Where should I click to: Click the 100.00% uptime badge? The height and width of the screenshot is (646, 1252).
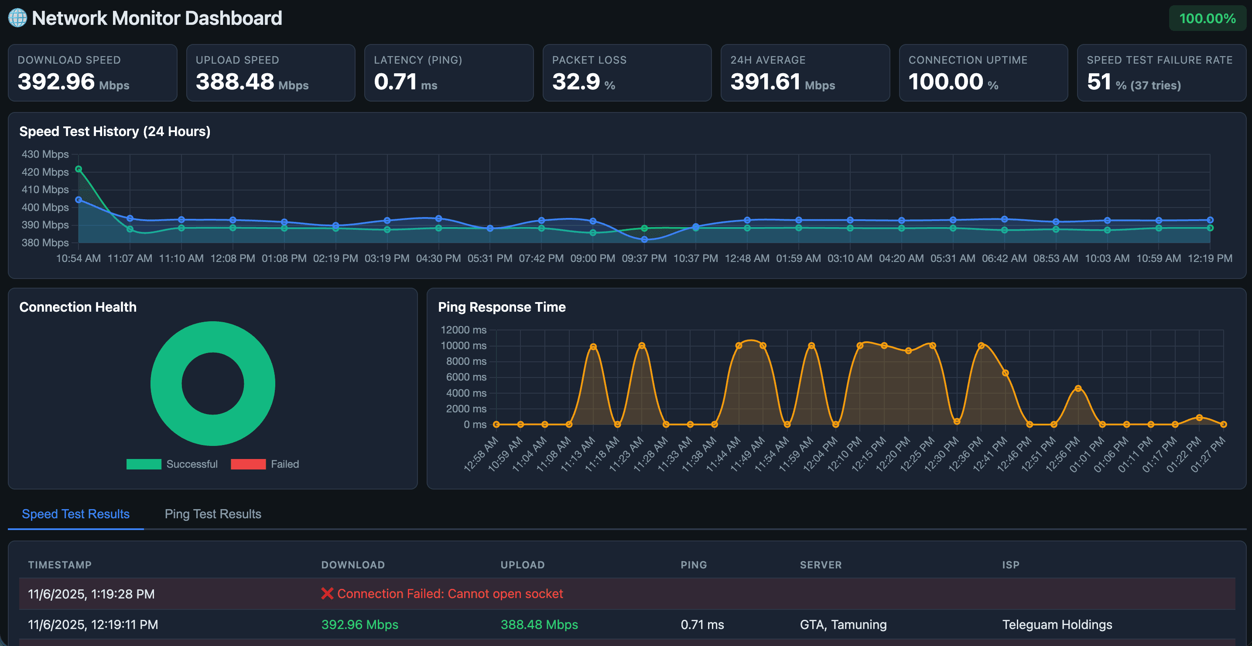(1208, 18)
